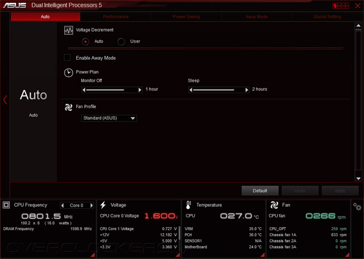Tick the Enable Away Mode checkbox
Screen dimensions: 364x259
pyautogui.click(x=67, y=57)
